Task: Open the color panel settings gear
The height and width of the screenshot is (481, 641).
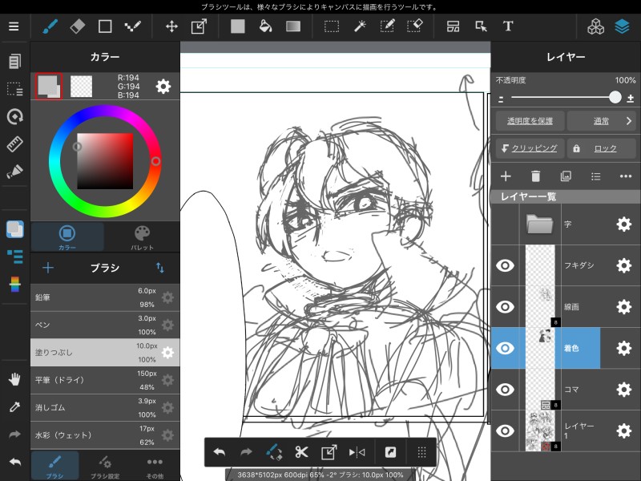Action: 163,87
